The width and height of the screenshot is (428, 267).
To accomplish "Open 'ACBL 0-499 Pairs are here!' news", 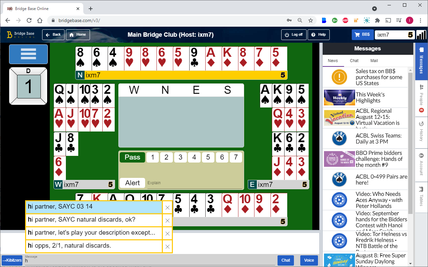I will (365, 180).
